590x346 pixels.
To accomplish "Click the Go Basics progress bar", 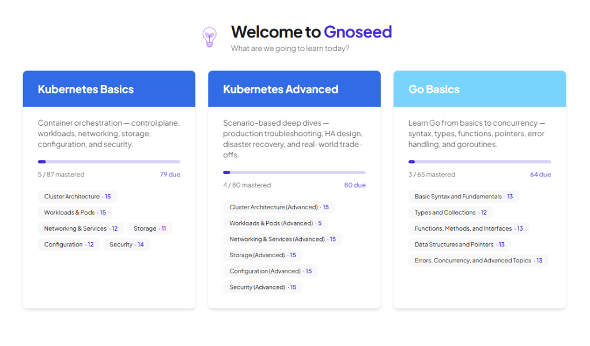I will pyautogui.click(x=480, y=162).
